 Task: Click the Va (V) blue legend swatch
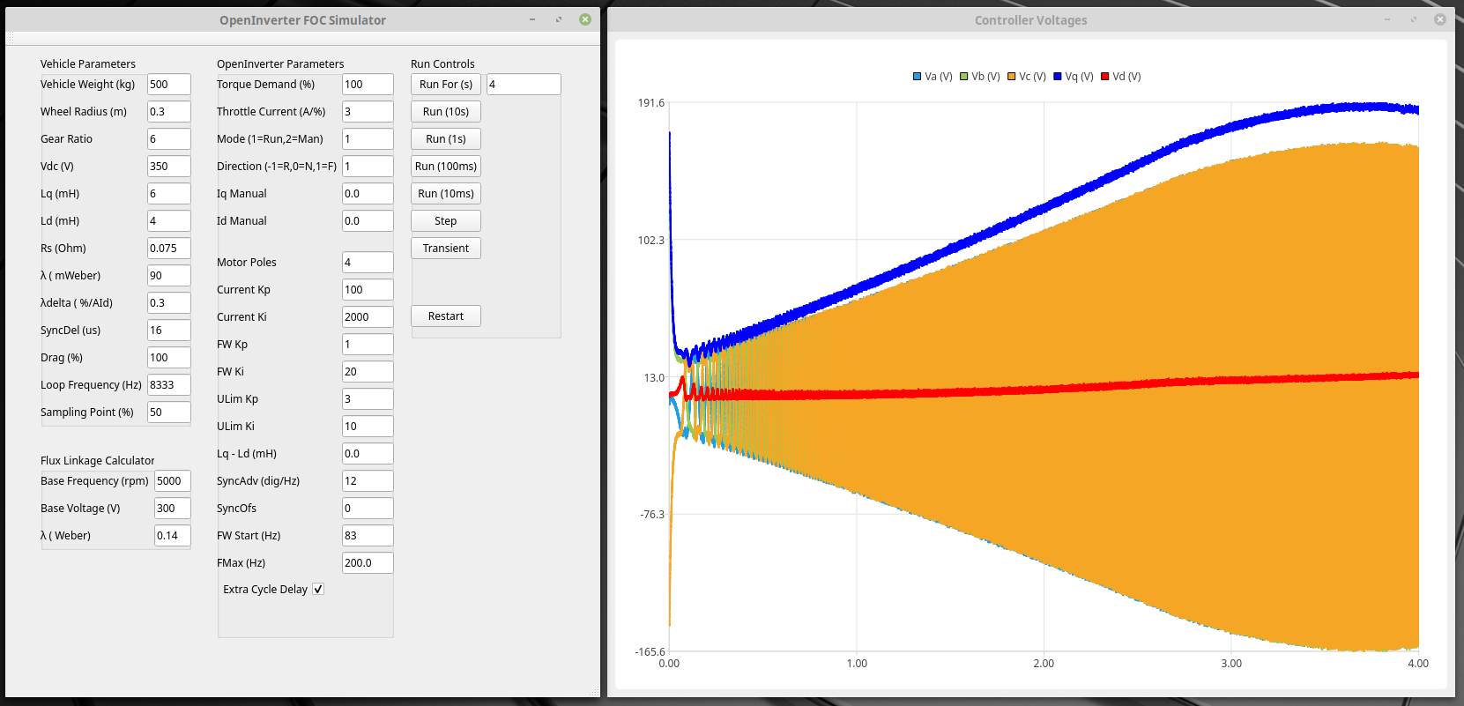coord(918,77)
